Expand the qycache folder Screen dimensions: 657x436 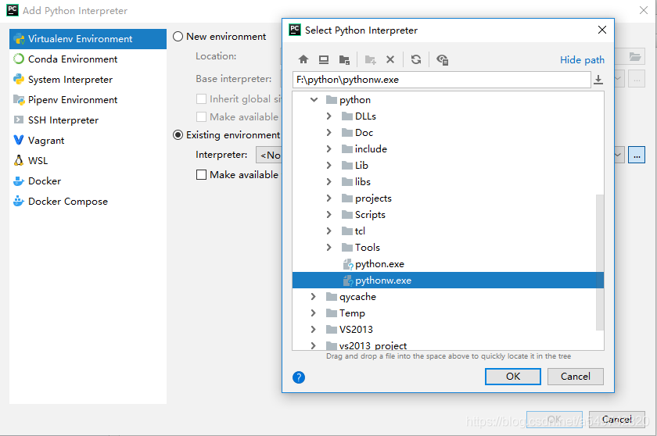[x=314, y=297]
